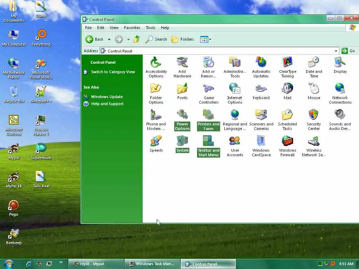Open Help and Support link
Viewport: 359px width, 269px height.
(107, 104)
